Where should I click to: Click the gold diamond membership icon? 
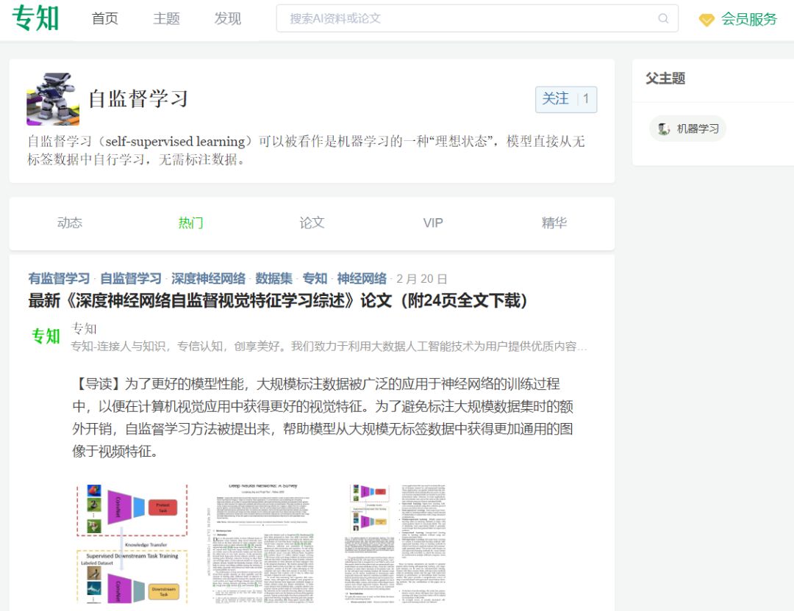tap(707, 20)
